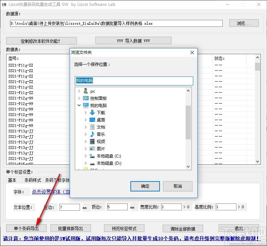Expand the 图片 folder node

pyautogui.click(x=86, y=149)
